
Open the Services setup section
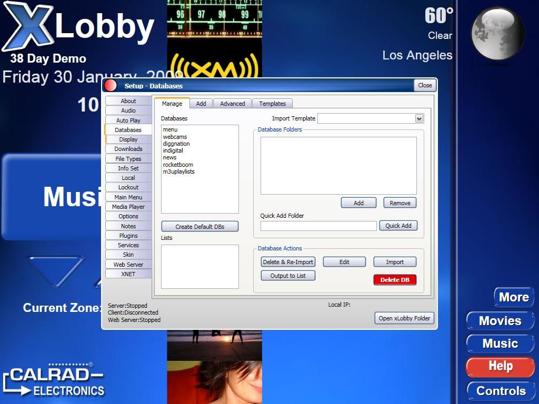(x=128, y=245)
